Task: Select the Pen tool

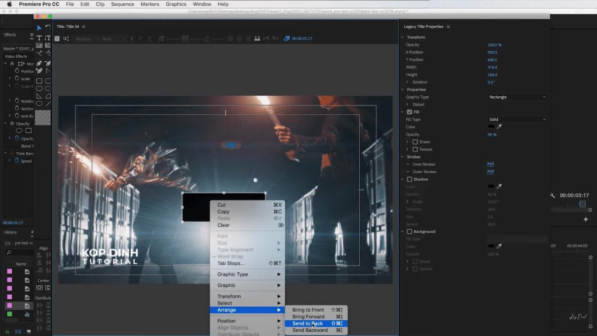Action: click(x=39, y=63)
